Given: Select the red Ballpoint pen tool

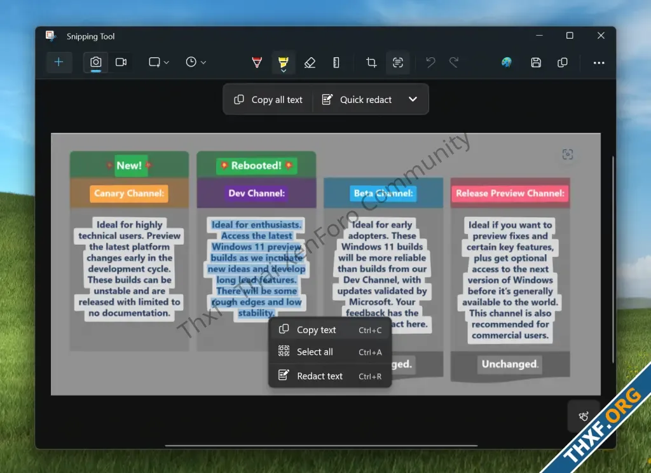Looking at the screenshot, I should click(x=257, y=63).
